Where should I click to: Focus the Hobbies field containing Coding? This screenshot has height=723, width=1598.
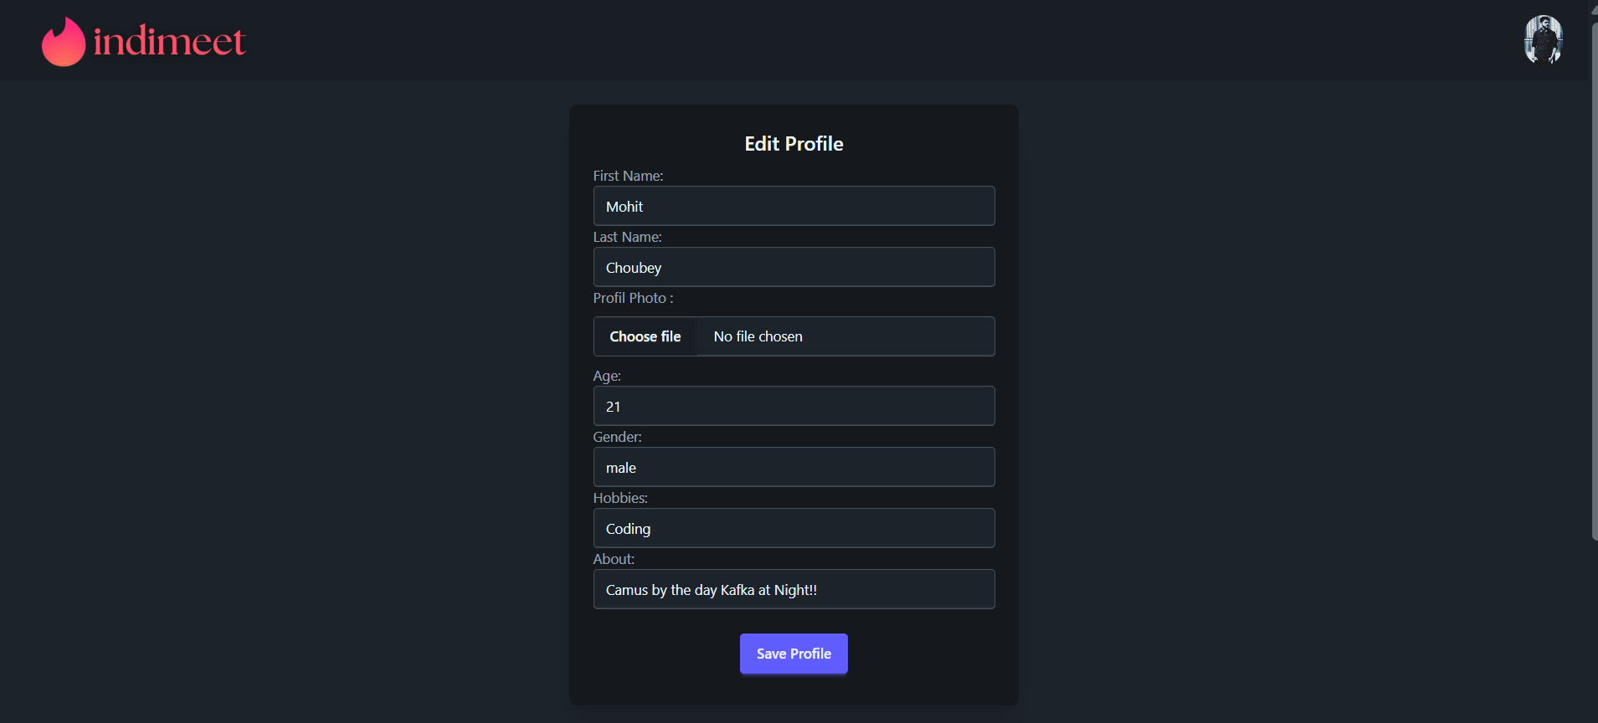pos(794,528)
